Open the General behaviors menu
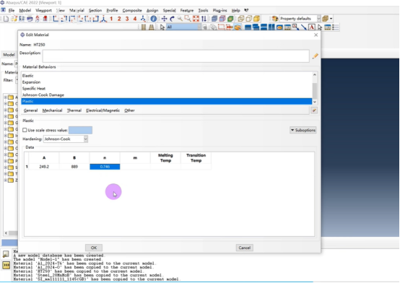The height and width of the screenshot is (283, 400). tap(30, 110)
